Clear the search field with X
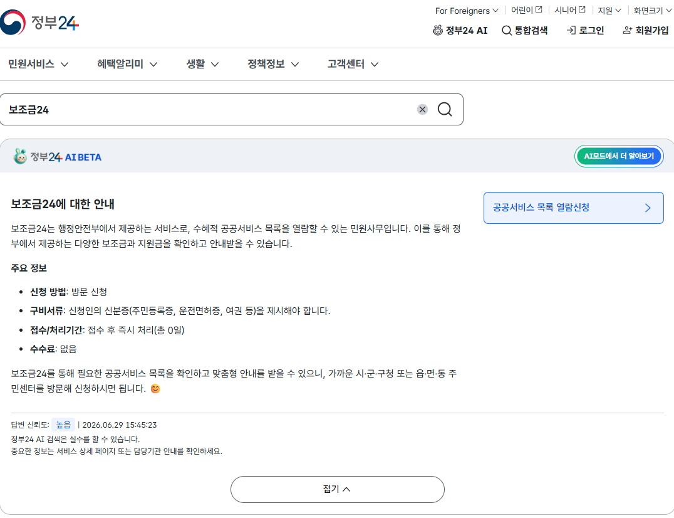 [423, 109]
